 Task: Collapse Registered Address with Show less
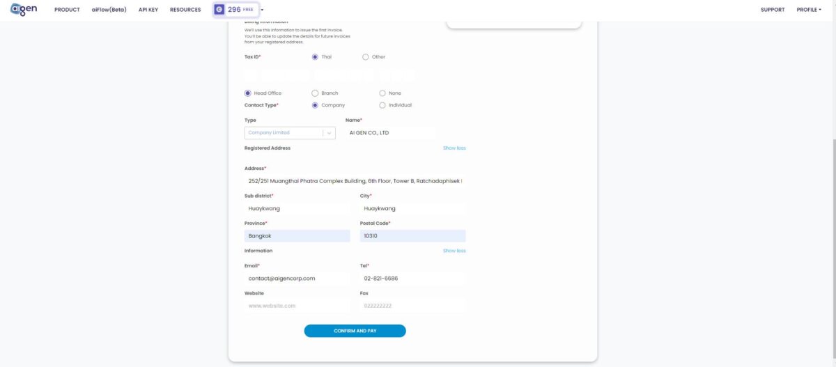(x=454, y=148)
